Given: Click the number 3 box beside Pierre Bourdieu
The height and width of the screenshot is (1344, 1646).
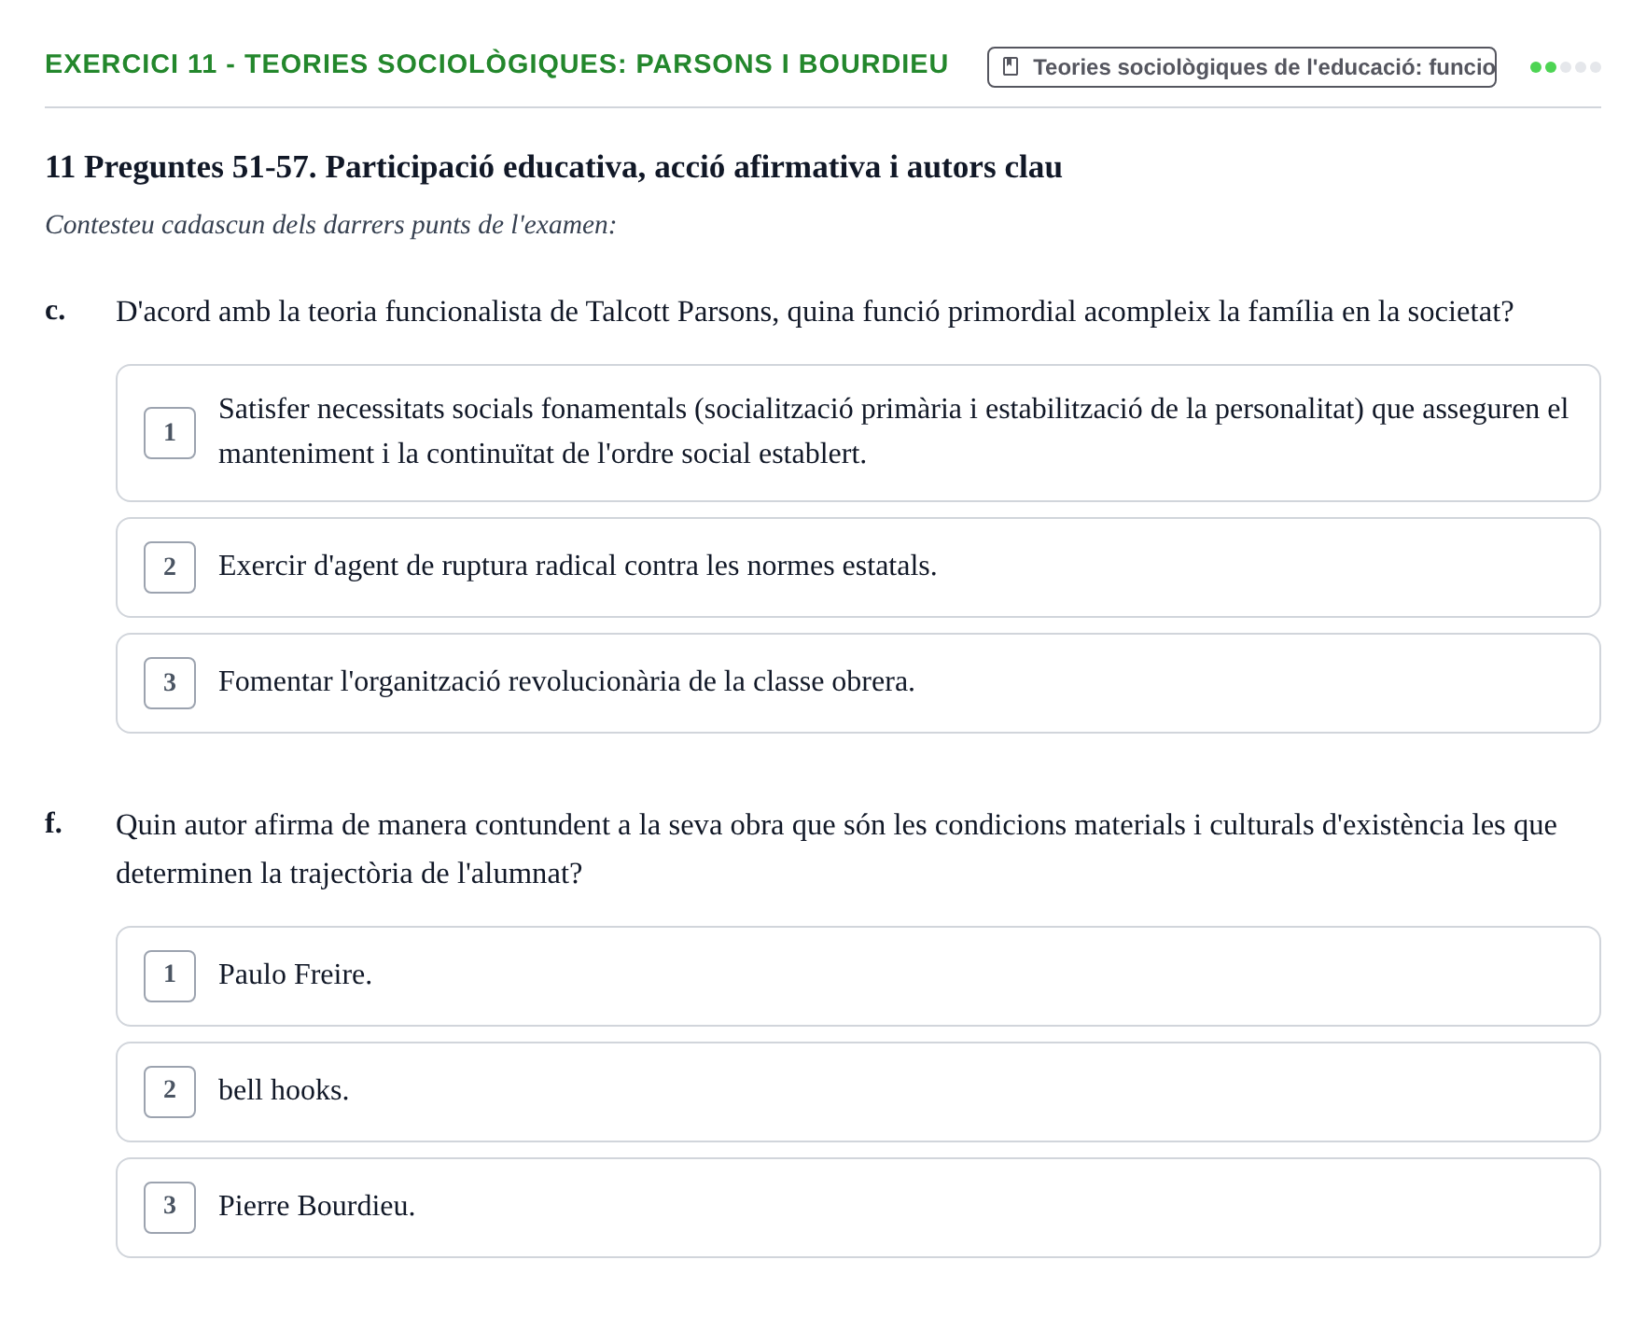Looking at the screenshot, I should tap(170, 1208).
